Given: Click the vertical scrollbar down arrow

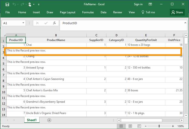Looking at the screenshot, I should (x=186, y=115).
